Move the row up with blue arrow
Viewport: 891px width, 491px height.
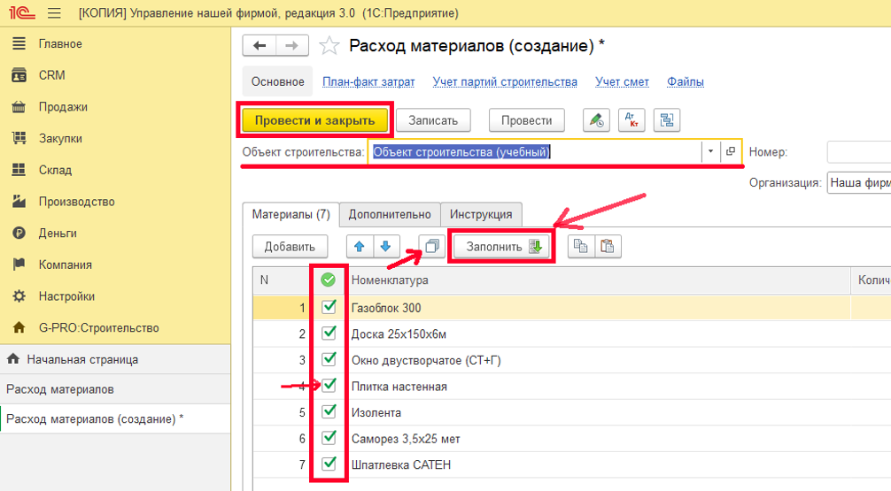358,246
